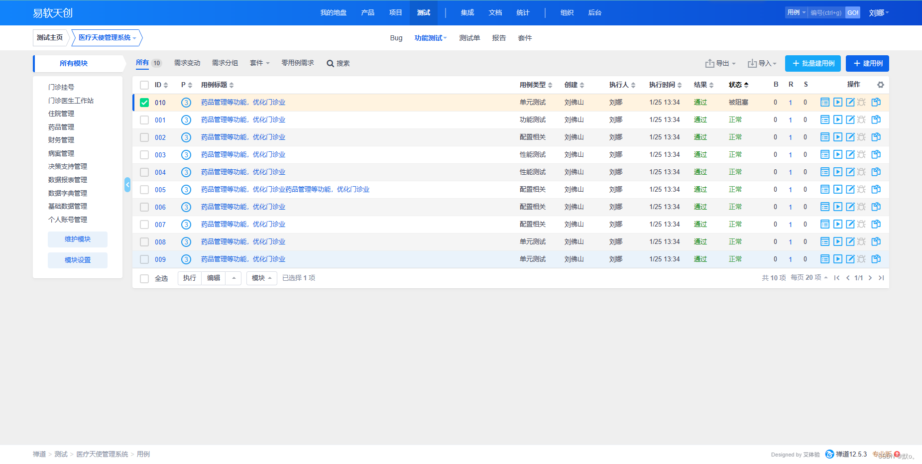
Task: Go to previous page arrow
Action: [848, 278]
